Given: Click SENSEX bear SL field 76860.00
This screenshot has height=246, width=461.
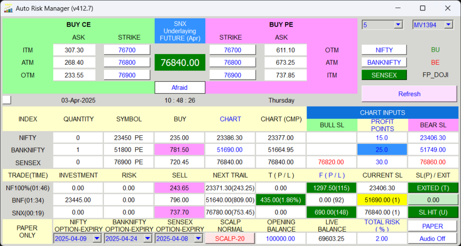Looking at the screenshot, I should [x=433, y=162].
